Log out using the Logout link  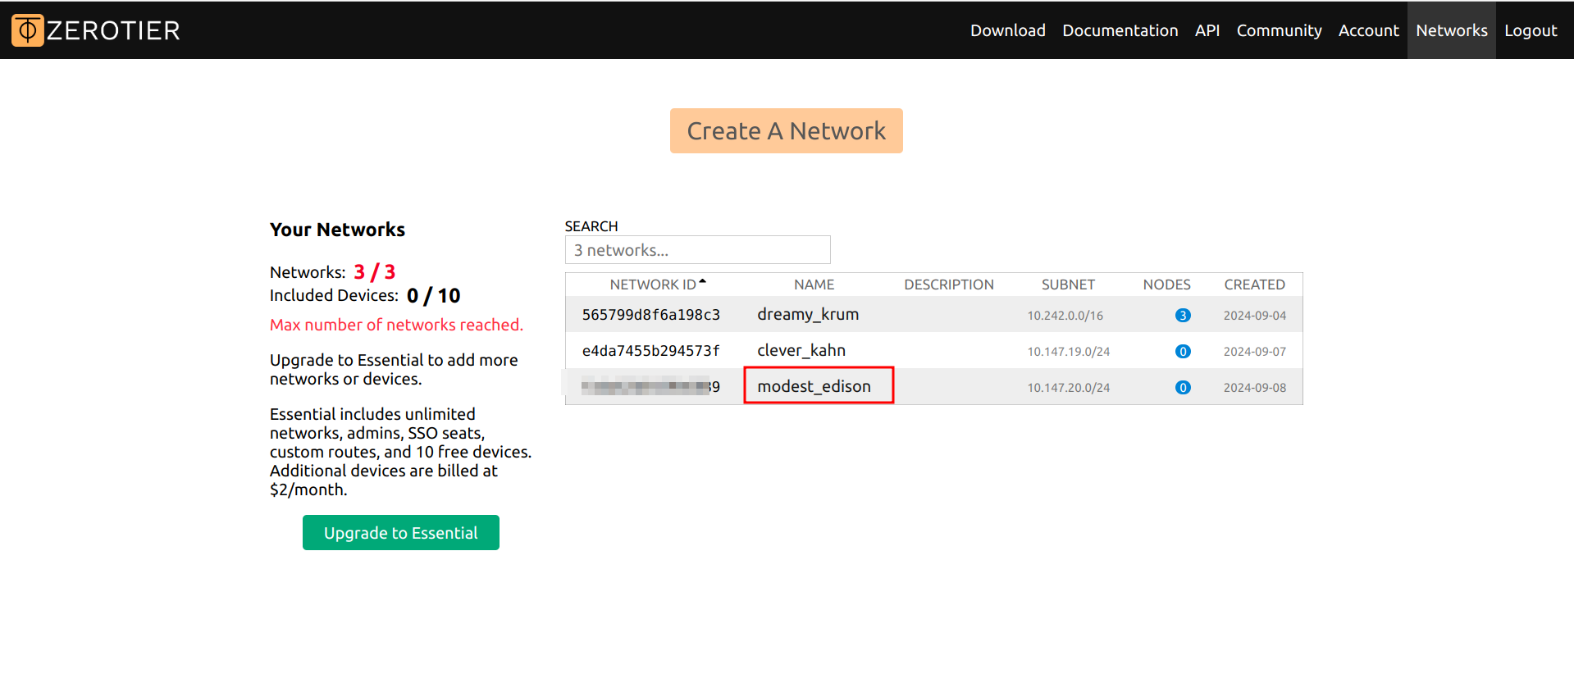(x=1530, y=30)
